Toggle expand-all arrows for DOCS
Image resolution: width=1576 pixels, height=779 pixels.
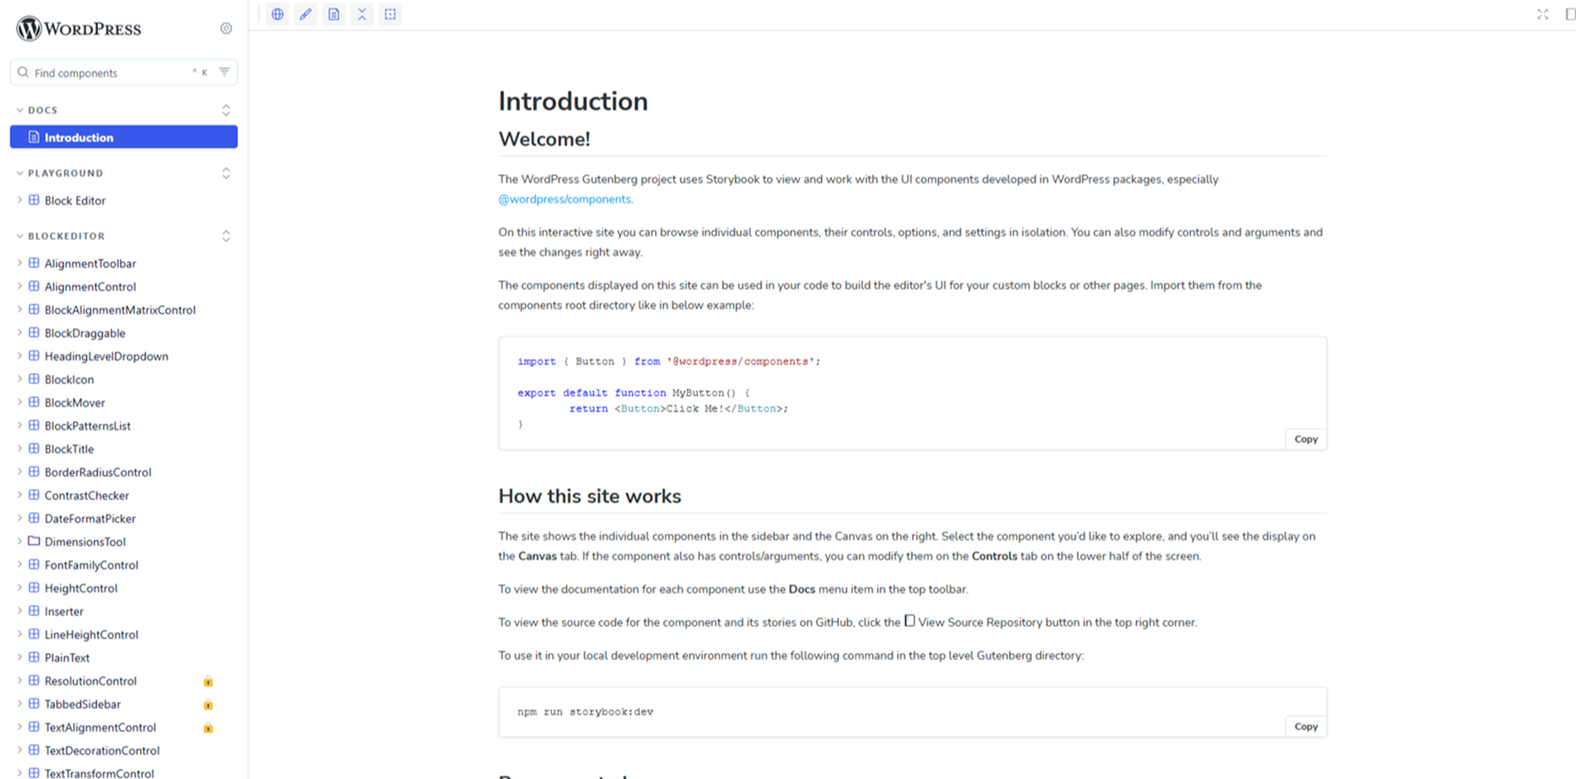tap(225, 109)
